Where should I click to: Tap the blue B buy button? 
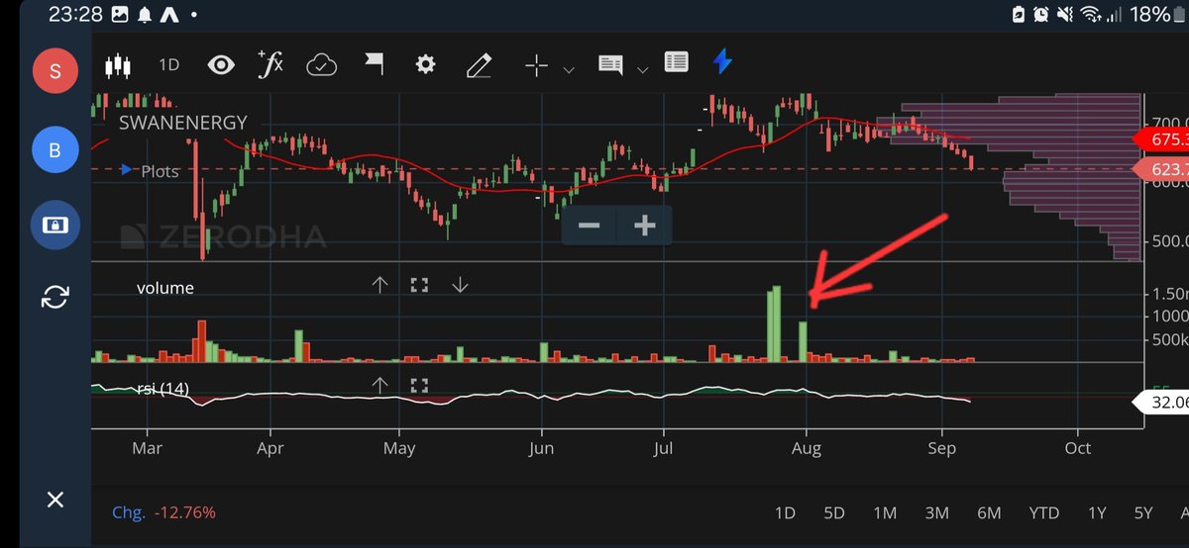(54, 151)
